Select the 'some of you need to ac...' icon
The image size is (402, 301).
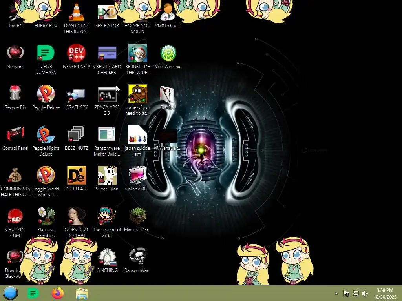point(137,100)
